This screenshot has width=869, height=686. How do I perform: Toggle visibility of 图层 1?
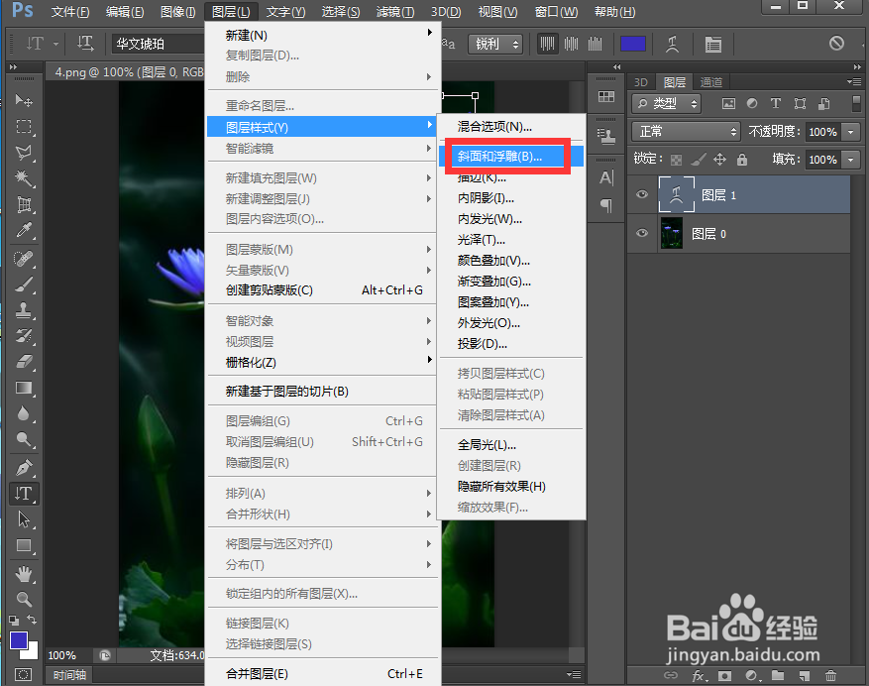[642, 194]
